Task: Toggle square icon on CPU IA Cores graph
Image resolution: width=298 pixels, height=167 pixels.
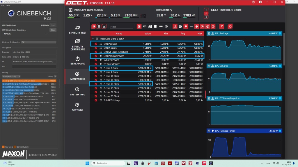Action: pos(209,66)
